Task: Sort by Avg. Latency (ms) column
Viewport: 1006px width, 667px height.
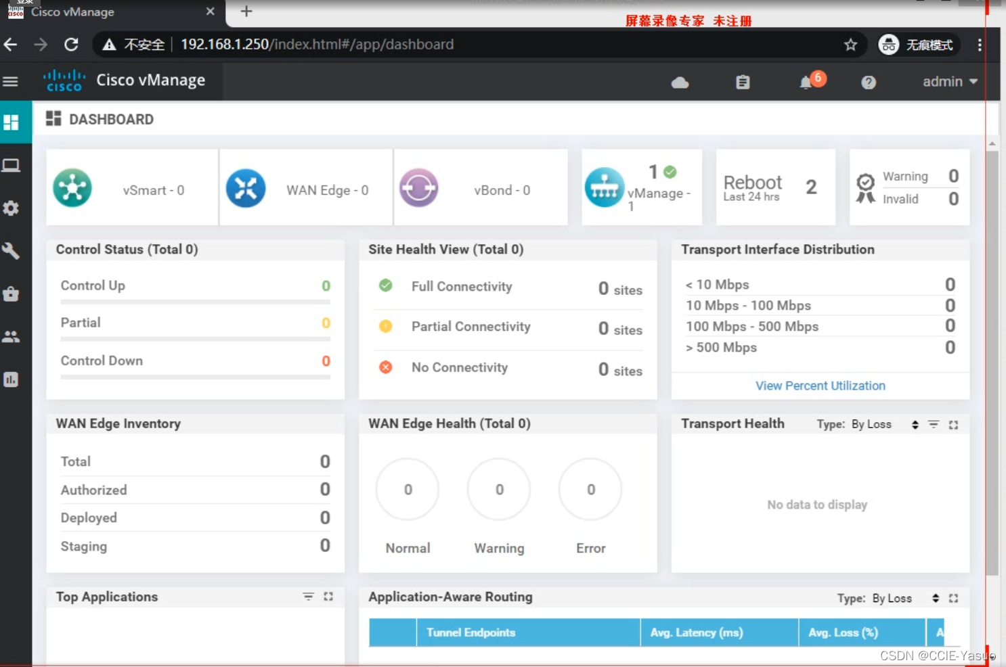Action: [720, 632]
